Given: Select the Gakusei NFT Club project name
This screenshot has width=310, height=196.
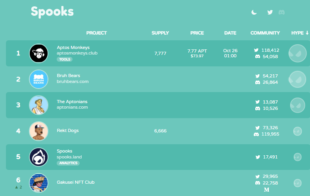Looking at the screenshot, I should click(x=76, y=182).
